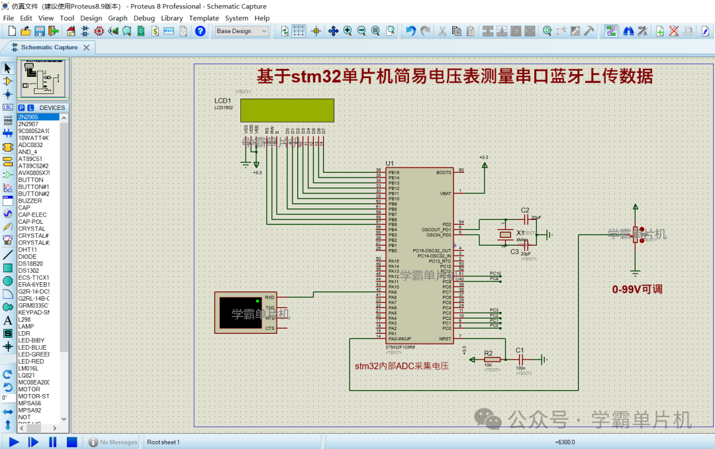Viewport: 715px width, 449px height.
Task: Click the pan/center view arrows icon
Action: (333, 31)
